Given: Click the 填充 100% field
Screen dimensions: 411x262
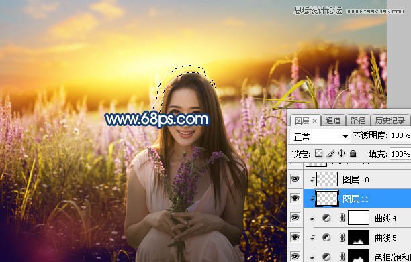Looking at the screenshot, I should pos(400,154).
